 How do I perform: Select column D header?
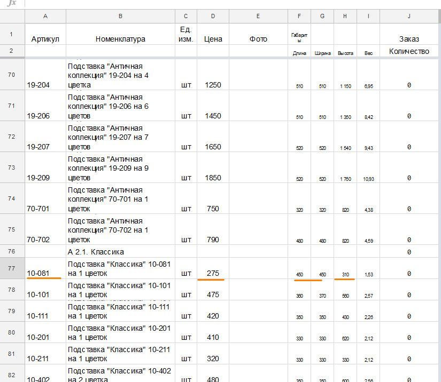pos(213,17)
